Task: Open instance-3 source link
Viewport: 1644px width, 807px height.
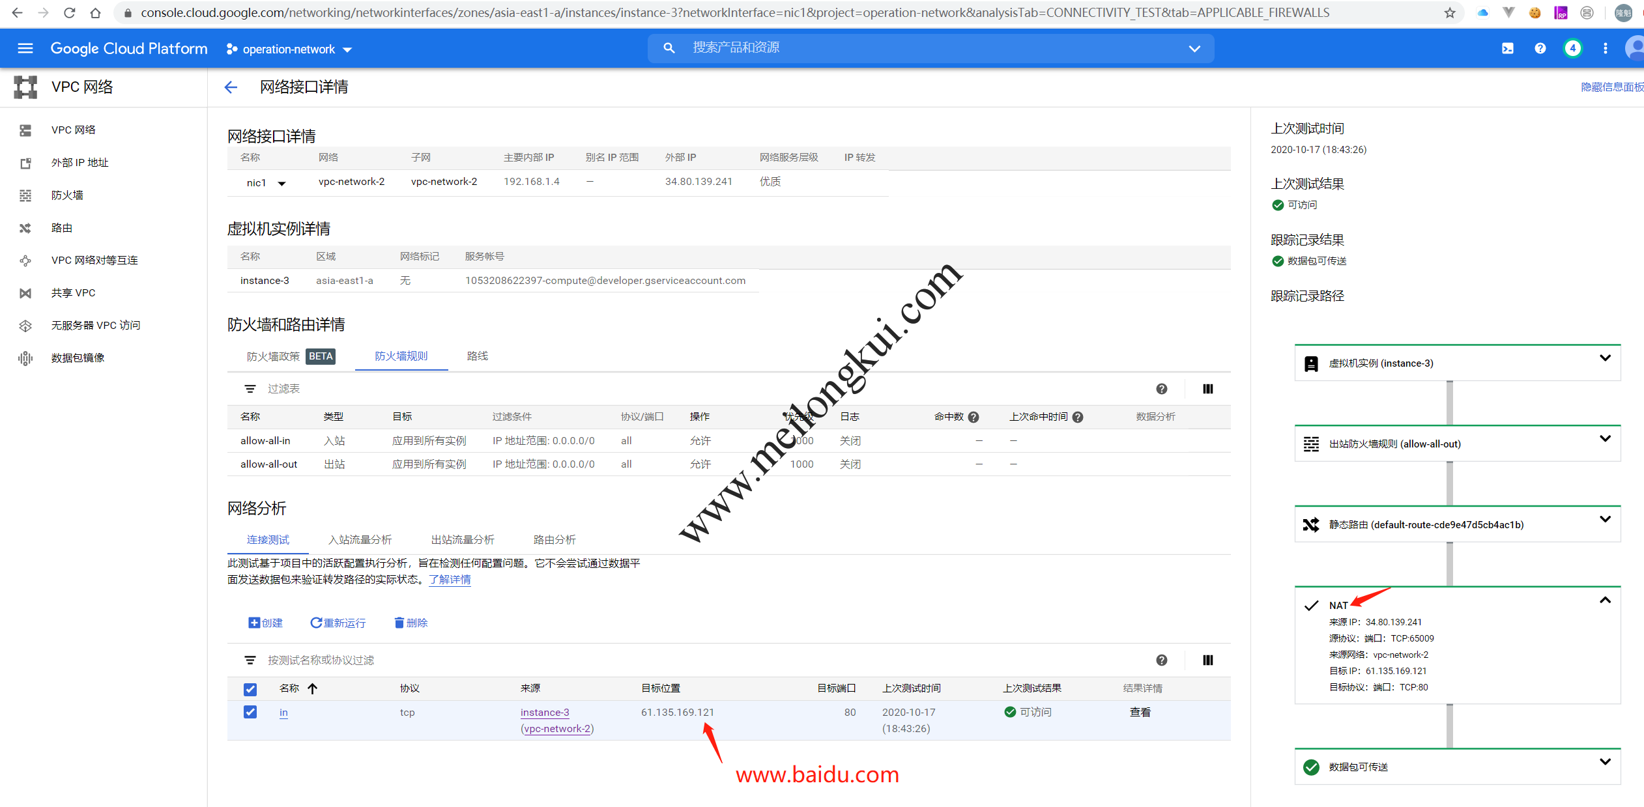Action: pyautogui.click(x=545, y=712)
